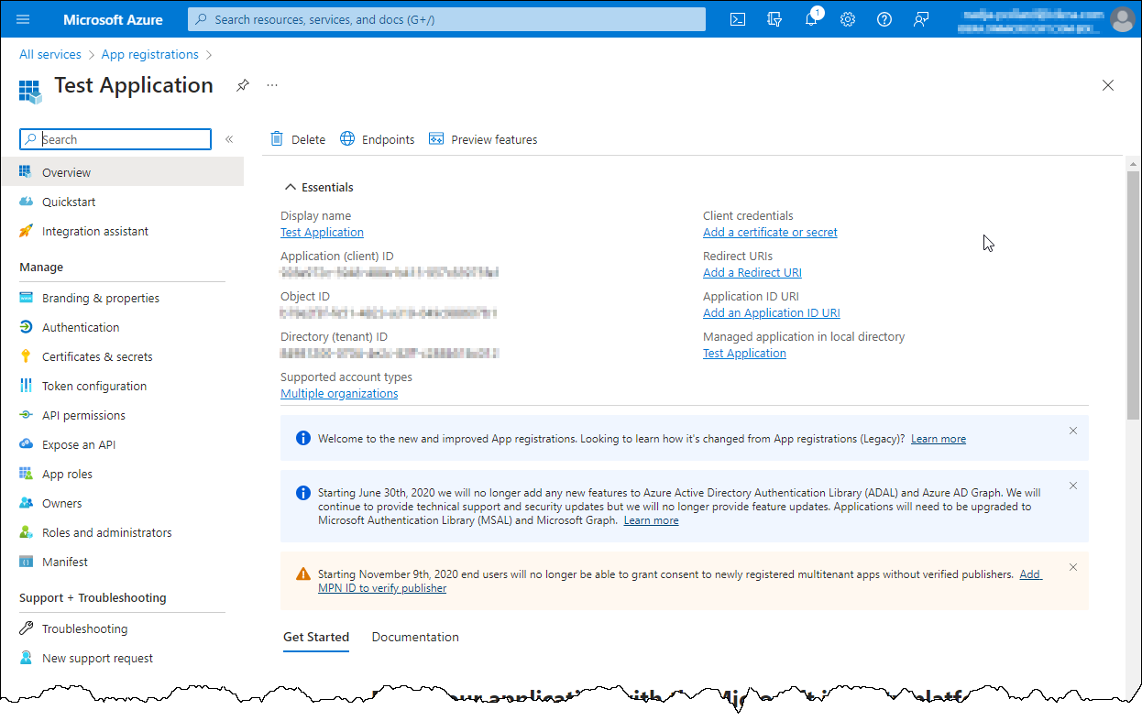Collapse the left navigation menu

click(229, 139)
